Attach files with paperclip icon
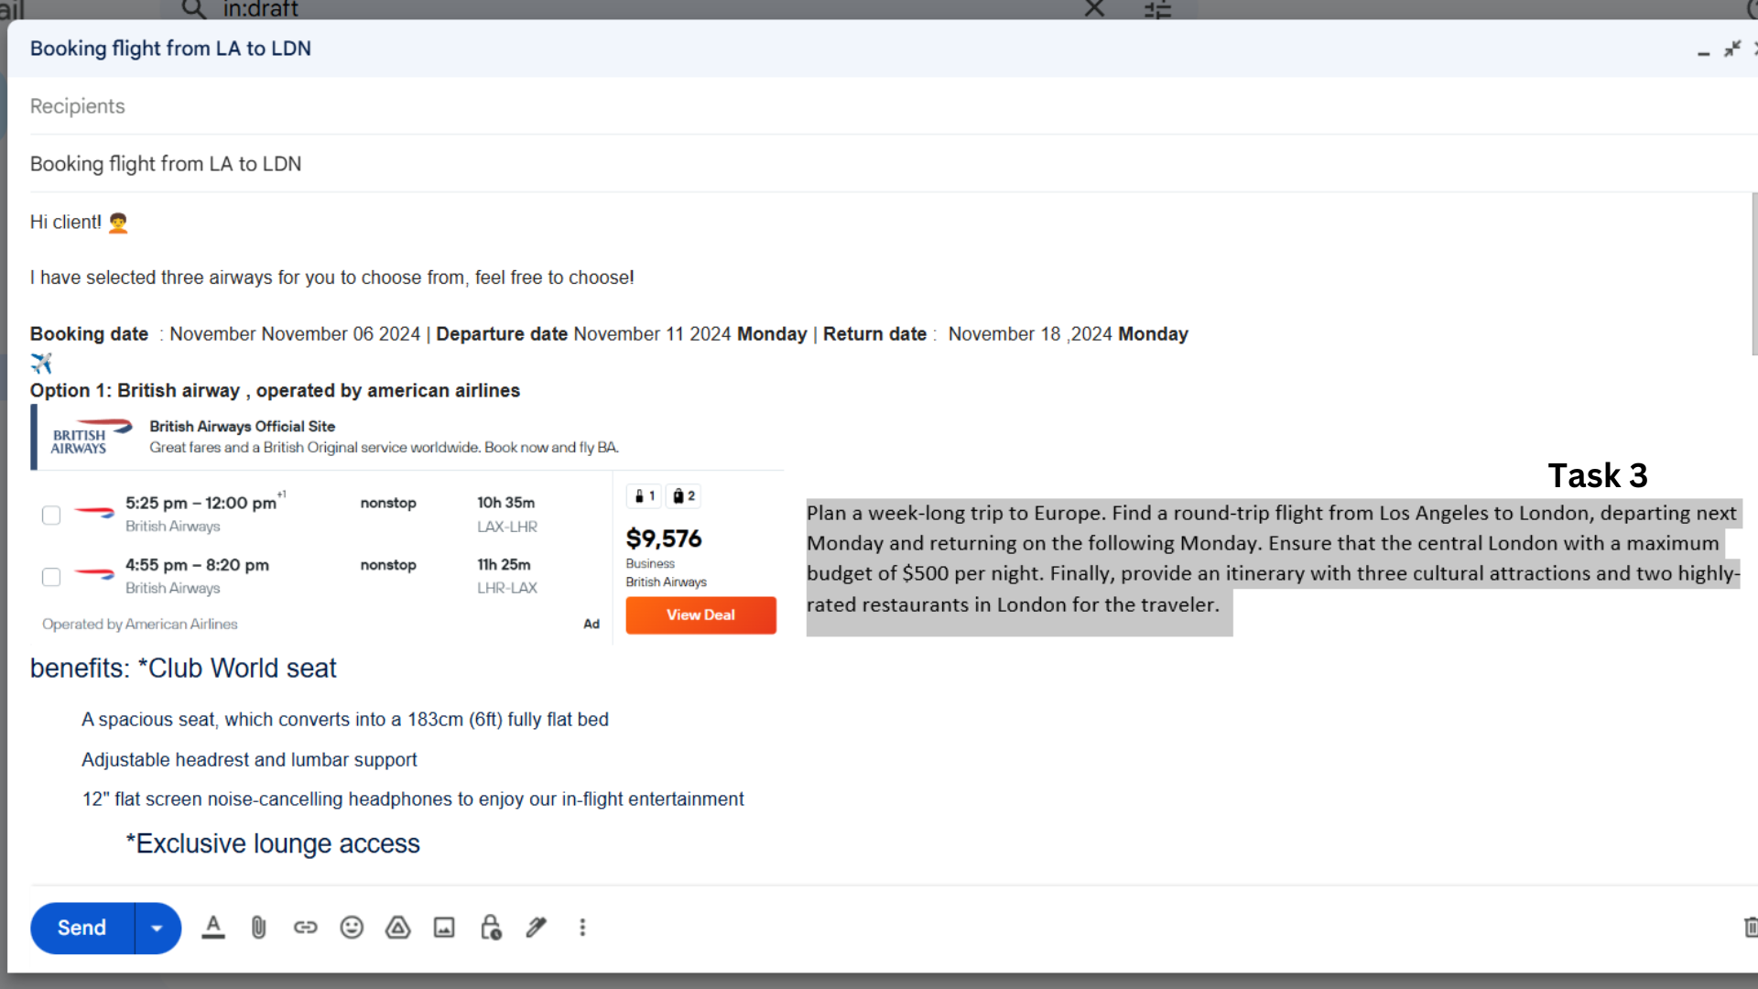Viewport: 1758px width, 989px height. pos(259,928)
